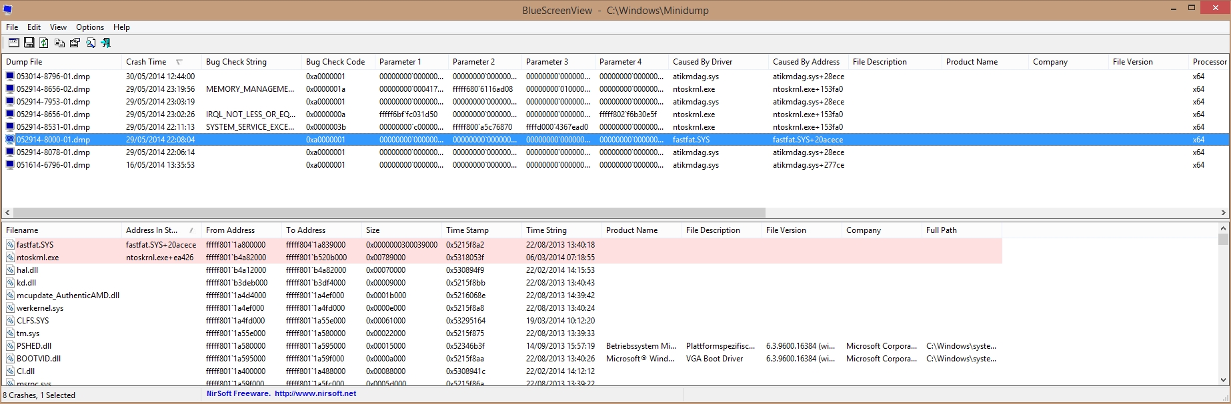
Task: Sort lower pane by Filename column header
Action: tap(62, 230)
